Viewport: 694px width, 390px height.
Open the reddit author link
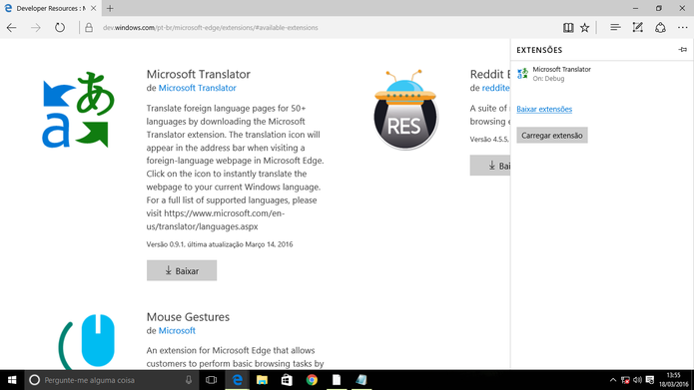click(495, 88)
